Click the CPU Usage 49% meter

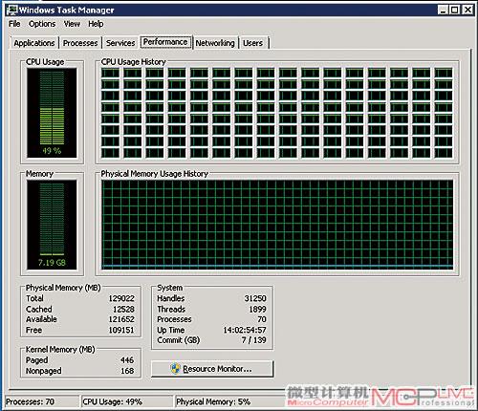pyautogui.click(x=52, y=113)
